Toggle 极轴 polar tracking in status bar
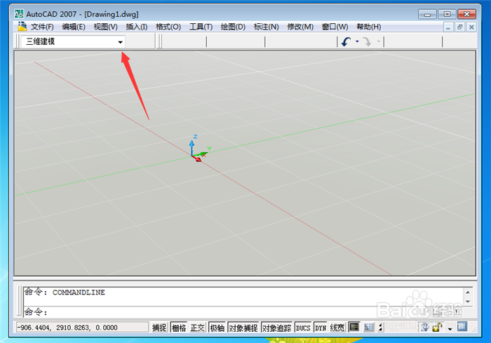 click(217, 328)
